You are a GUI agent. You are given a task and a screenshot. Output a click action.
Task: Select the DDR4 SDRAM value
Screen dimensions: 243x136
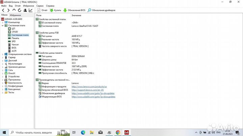(78, 56)
